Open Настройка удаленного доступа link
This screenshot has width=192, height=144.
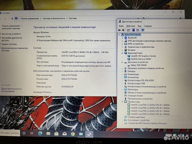coord(12,39)
